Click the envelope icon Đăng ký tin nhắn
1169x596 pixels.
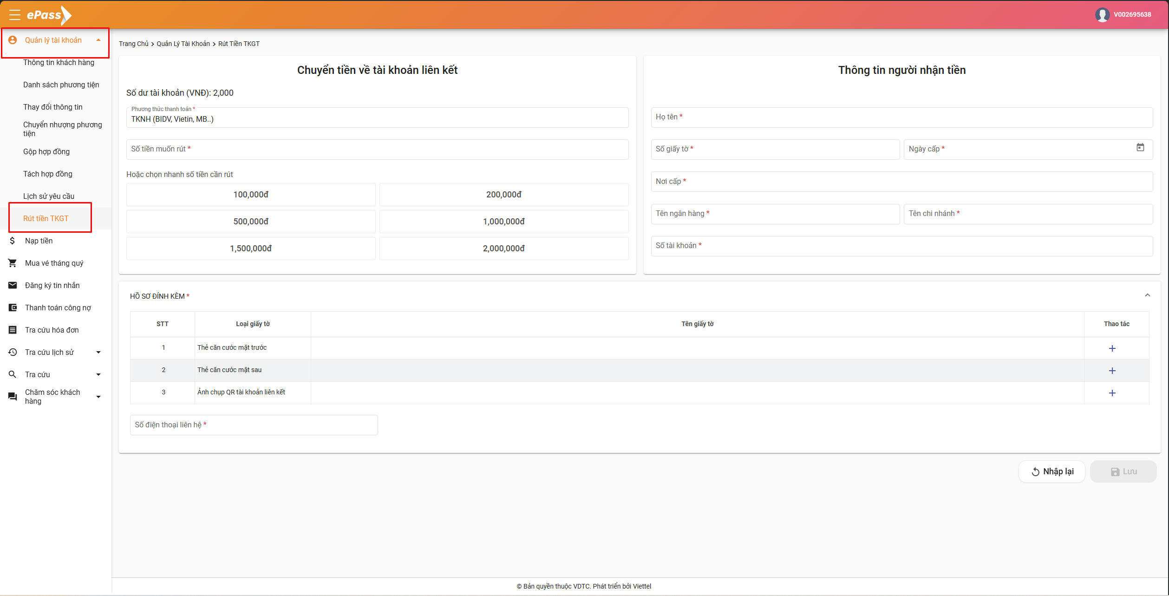click(13, 285)
